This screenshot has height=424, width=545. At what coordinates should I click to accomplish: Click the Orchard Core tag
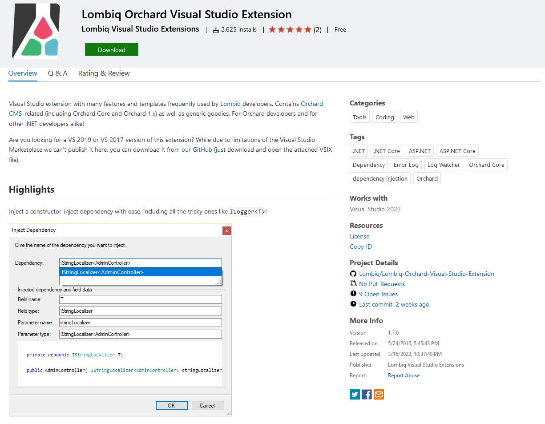[487, 165]
